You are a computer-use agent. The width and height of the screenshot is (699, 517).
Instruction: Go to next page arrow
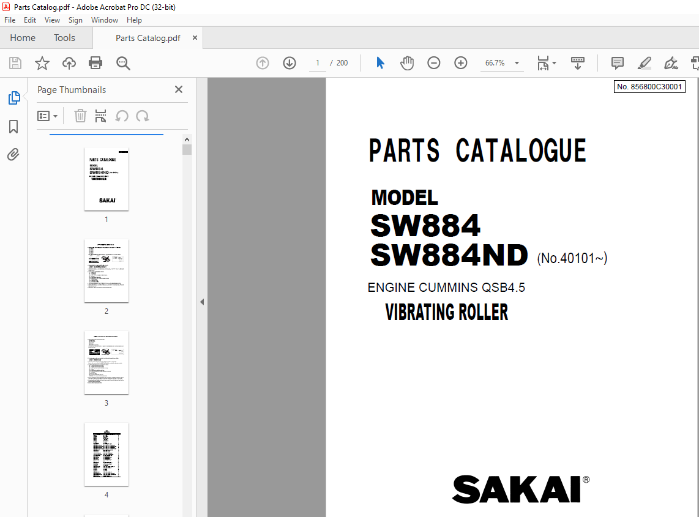(290, 63)
